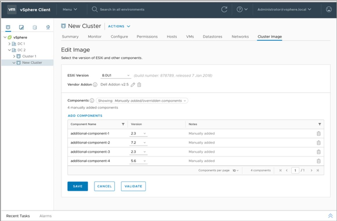The image size is (337, 221).
Task: Show Components info icon
Action: point(92,101)
